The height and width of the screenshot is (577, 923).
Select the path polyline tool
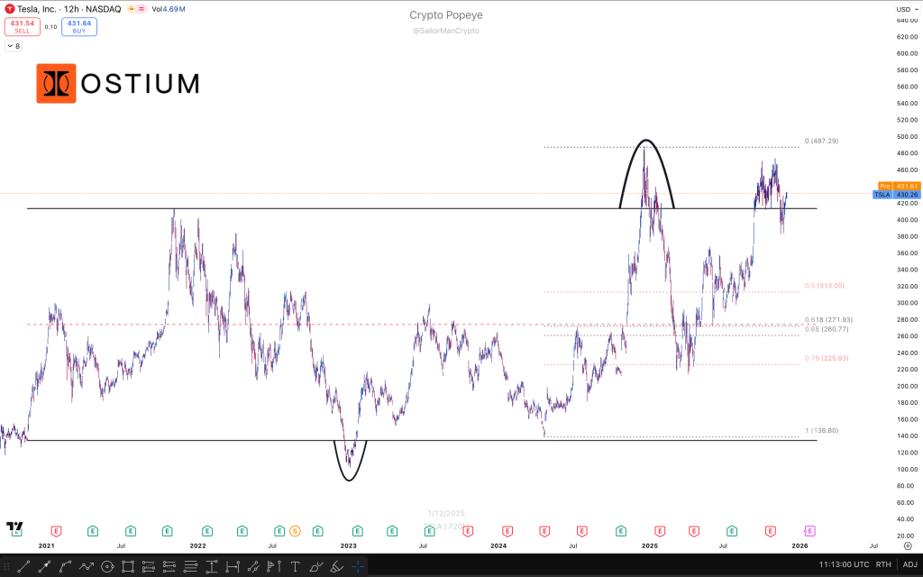[87, 566]
